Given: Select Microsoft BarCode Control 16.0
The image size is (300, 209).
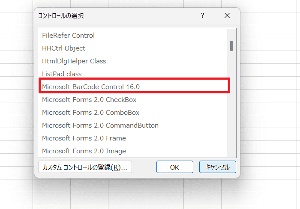Looking at the screenshot, I should [x=91, y=87].
